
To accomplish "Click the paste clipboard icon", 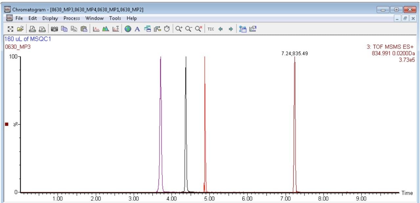I will (x=84, y=29).
